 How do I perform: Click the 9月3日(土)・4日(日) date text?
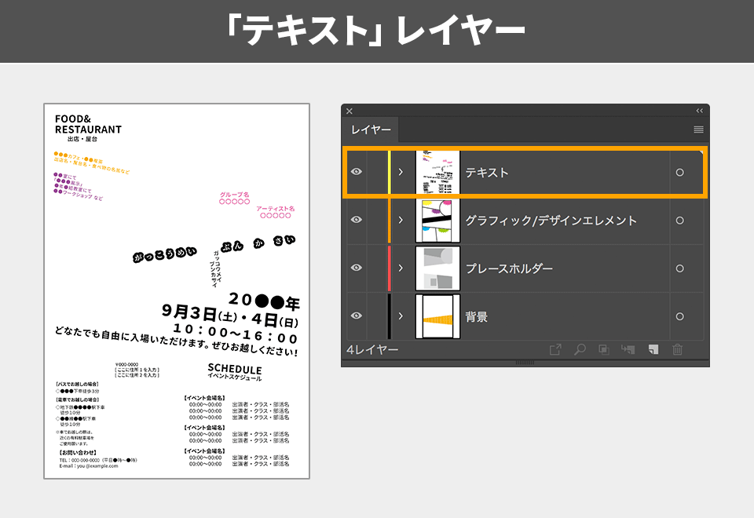(x=230, y=316)
